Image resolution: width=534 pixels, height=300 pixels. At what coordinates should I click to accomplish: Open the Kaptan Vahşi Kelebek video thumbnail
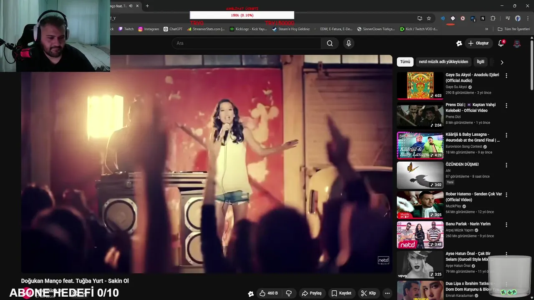(x=420, y=115)
